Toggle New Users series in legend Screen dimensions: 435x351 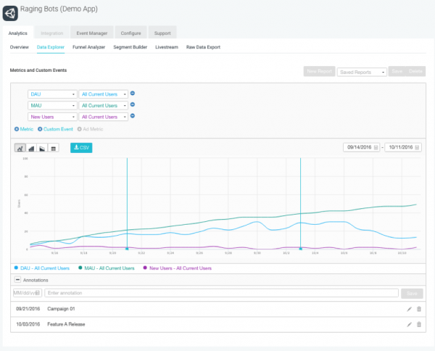(178, 268)
